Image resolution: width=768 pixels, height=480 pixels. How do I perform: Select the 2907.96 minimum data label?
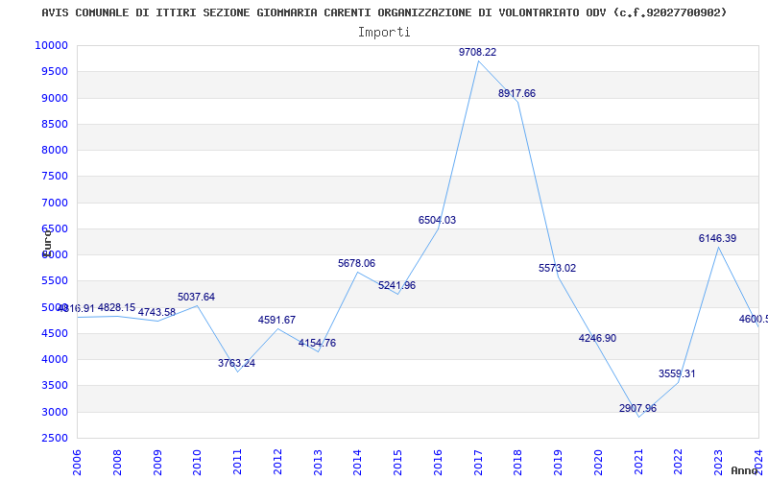637,408
